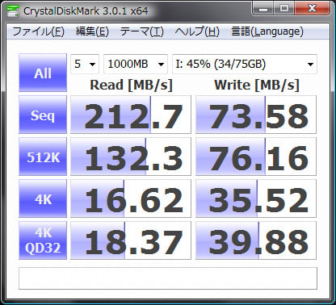The image size is (336, 305).
Task: Maximize the CrystalDiskMark window
Action: (x=284, y=8)
